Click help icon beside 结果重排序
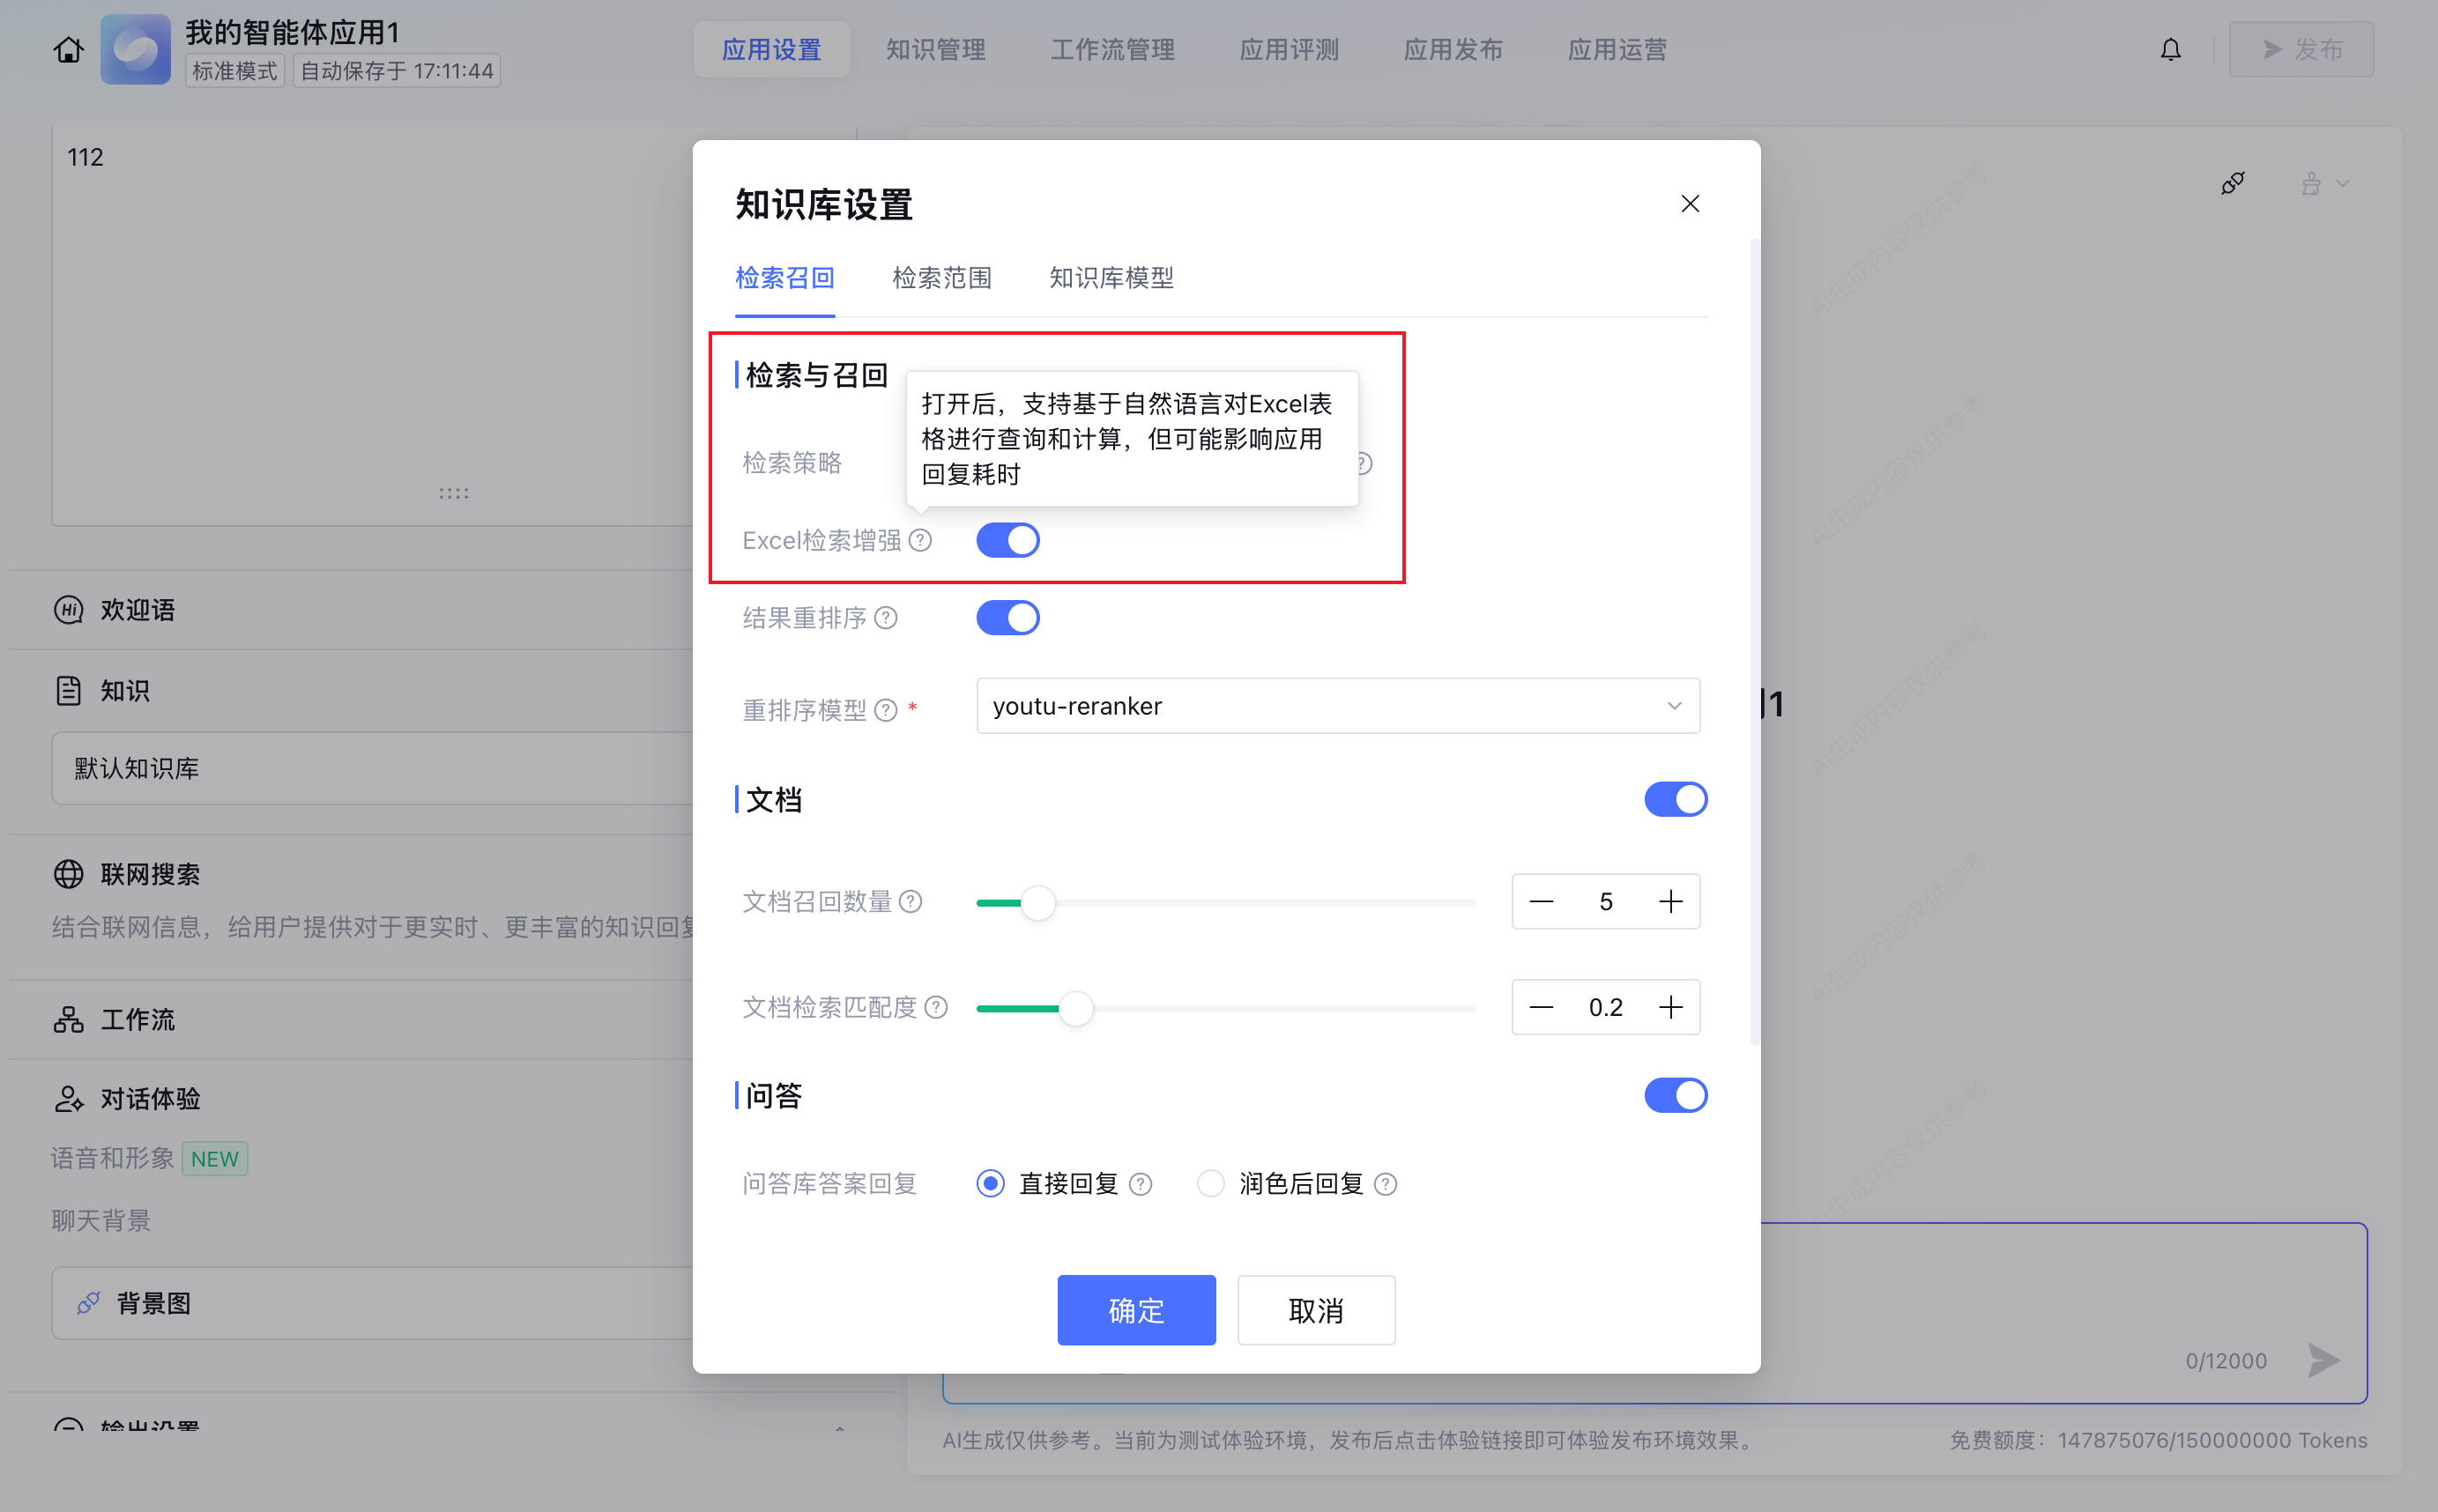2438x1512 pixels. (885, 618)
